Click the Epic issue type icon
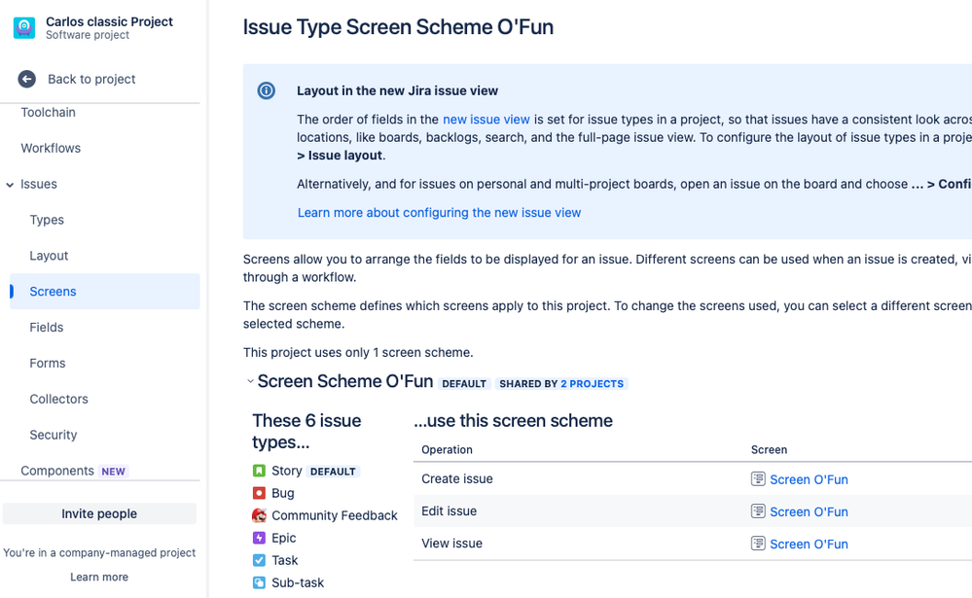972x598 pixels. click(x=259, y=538)
